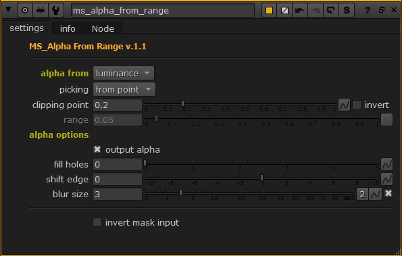The width and height of the screenshot is (402, 256).
Task: Split the blur size with the 2 button
Action: click(x=362, y=194)
